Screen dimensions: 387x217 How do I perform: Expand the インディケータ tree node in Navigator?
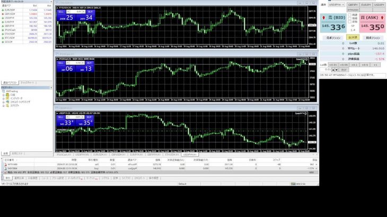click(3, 98)
